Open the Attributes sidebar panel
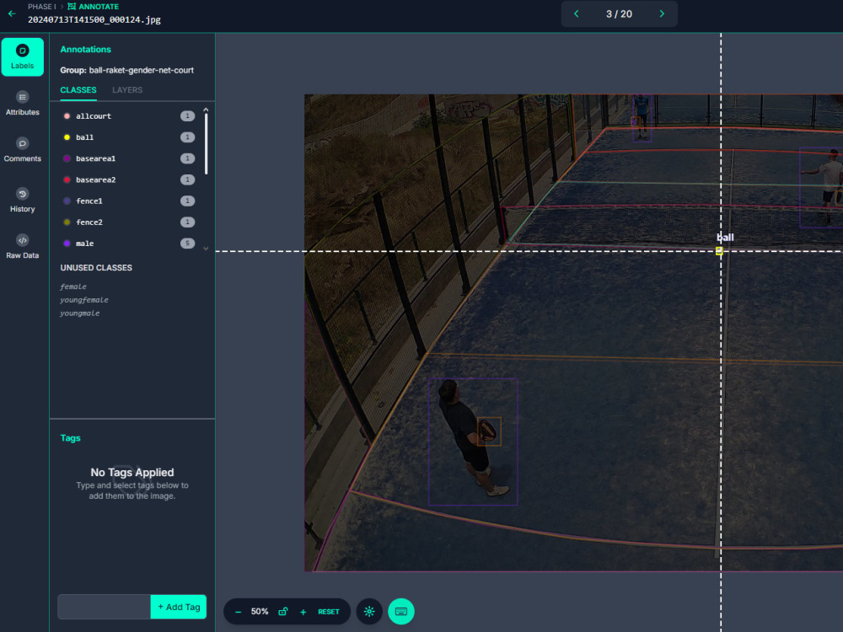Screen dimensions: 843x632 point(23,104)
